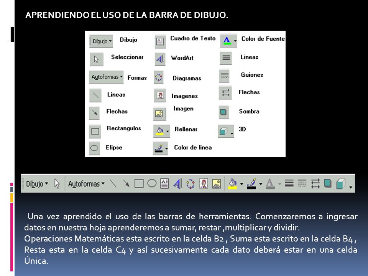Click the paragraph line starting 'Operaciones Matemáticas'
This screenshot has height=276, width=368.
(191, 239)
